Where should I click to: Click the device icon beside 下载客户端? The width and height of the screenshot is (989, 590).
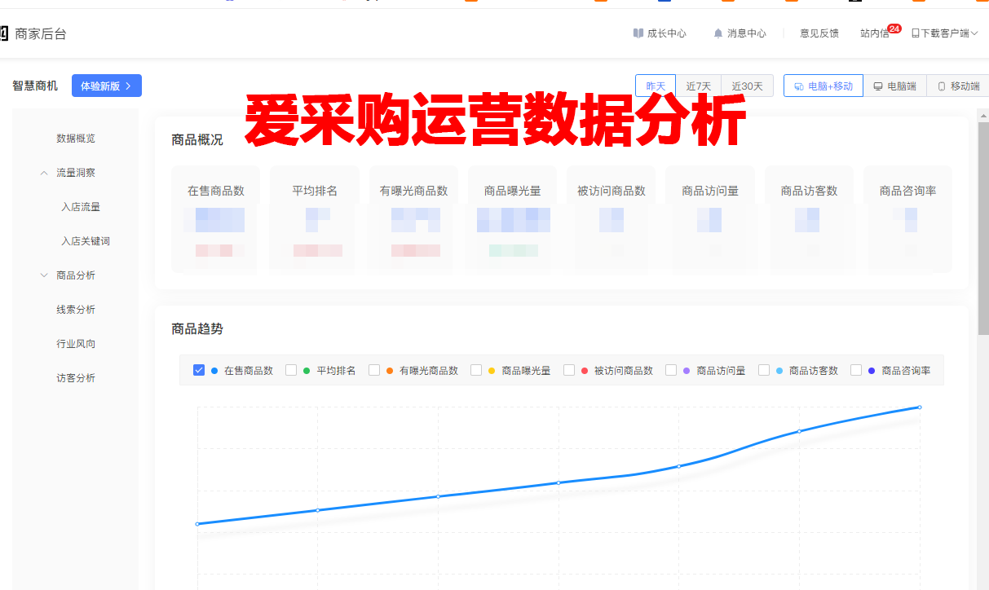tap(916, 33)
